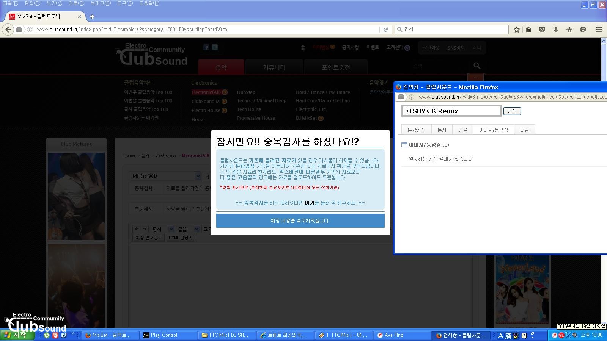The height and width of the screenshot is (341, 607).
Task: Click the 로그아웃 link
Action: pos(431,48)
